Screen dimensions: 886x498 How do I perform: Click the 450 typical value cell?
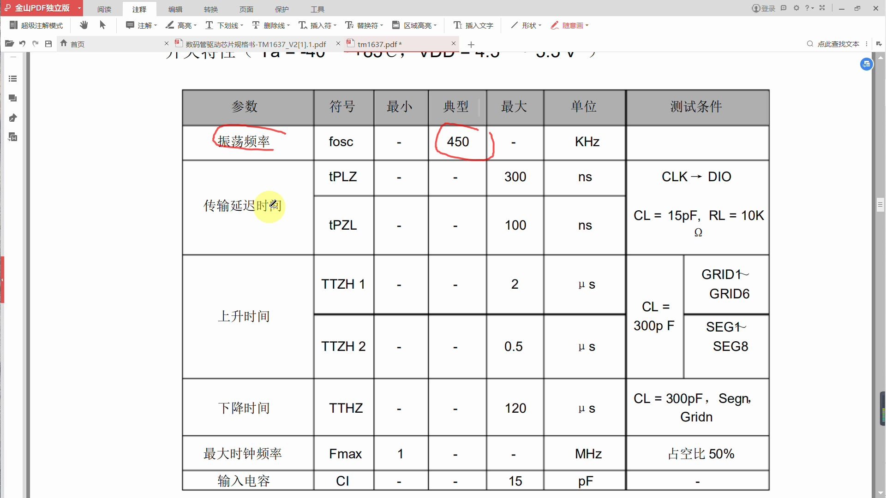458,142
